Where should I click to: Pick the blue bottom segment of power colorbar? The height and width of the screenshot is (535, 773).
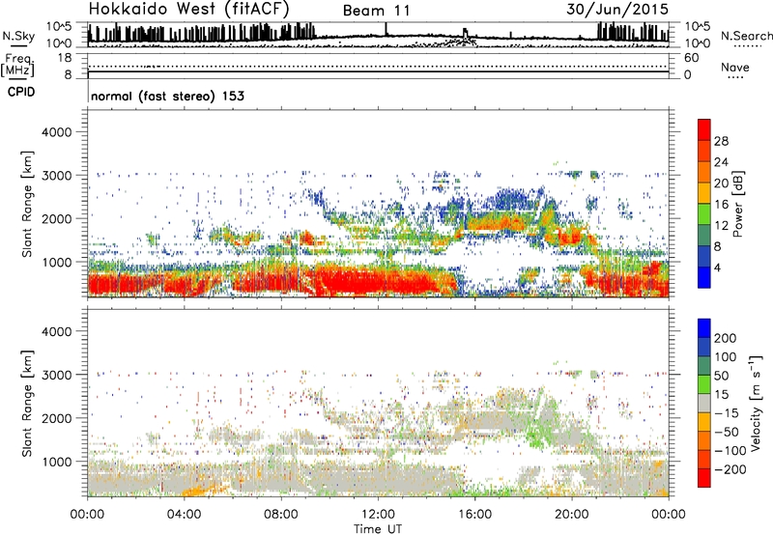tap(704, 277)
